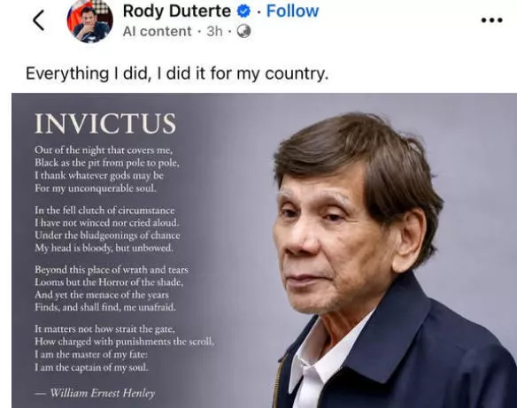
Task: Click the stanza starting It matters not
Action: pyautogui.click(x=124, y=348)
